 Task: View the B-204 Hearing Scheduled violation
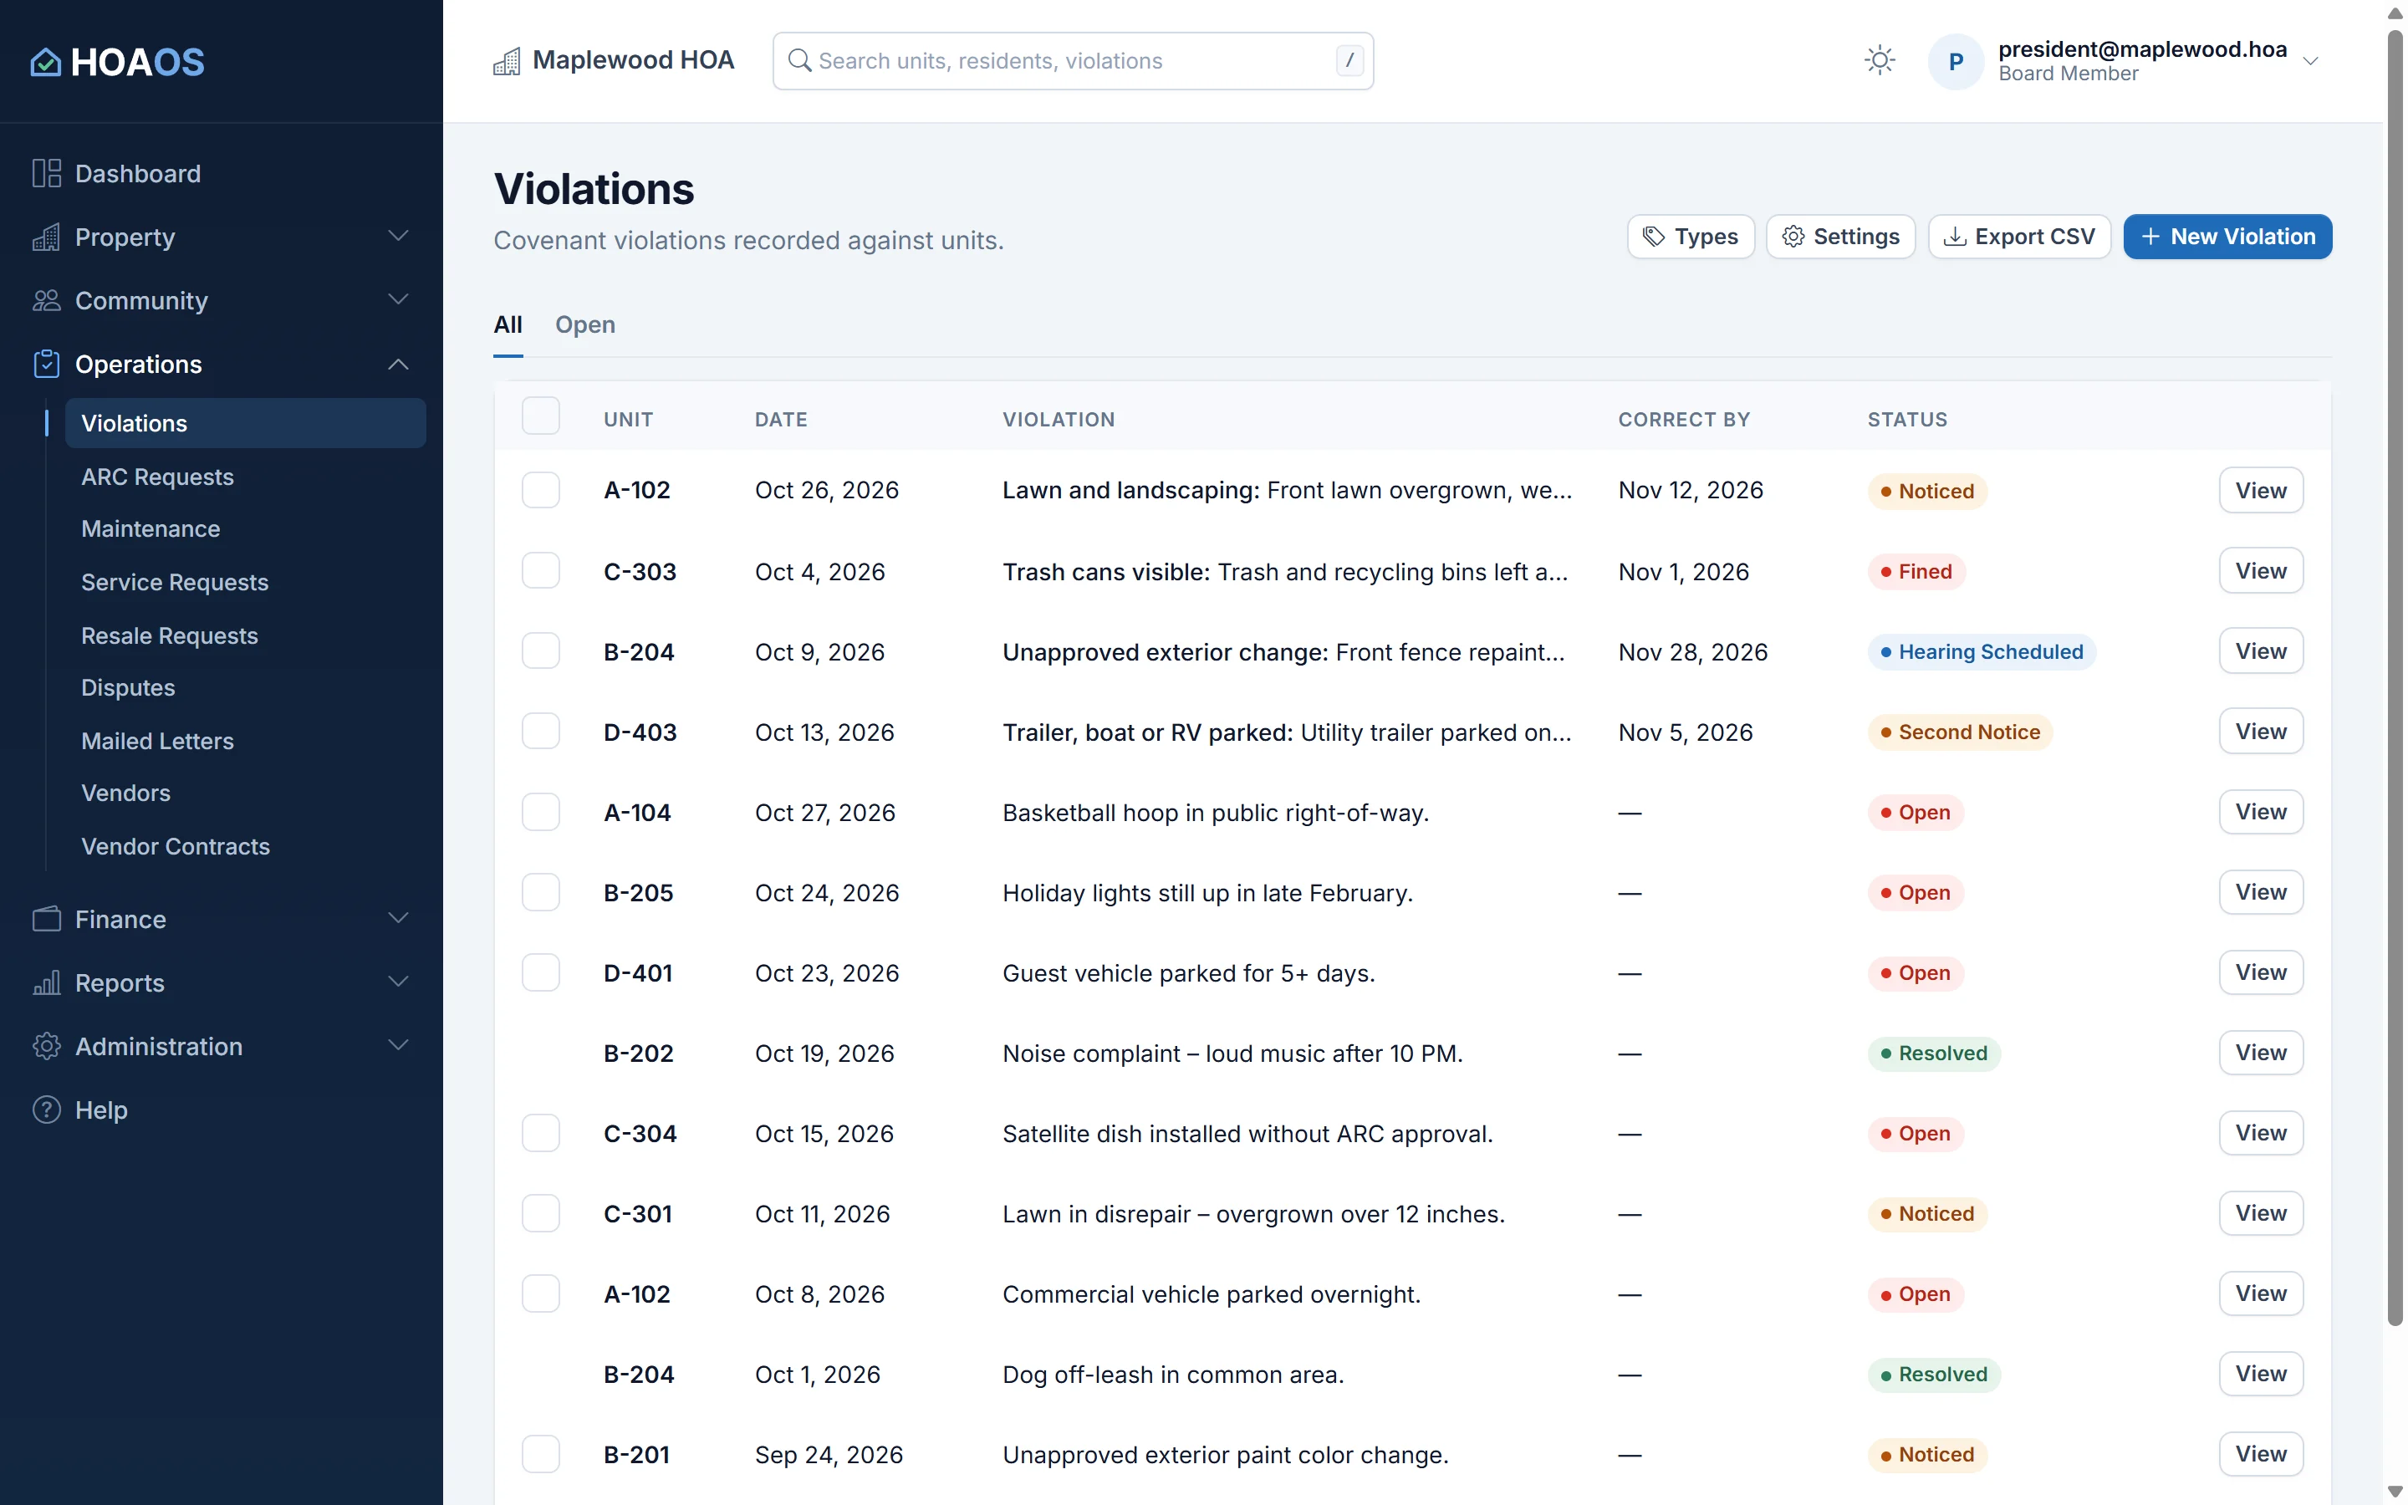coord(2260,651)
